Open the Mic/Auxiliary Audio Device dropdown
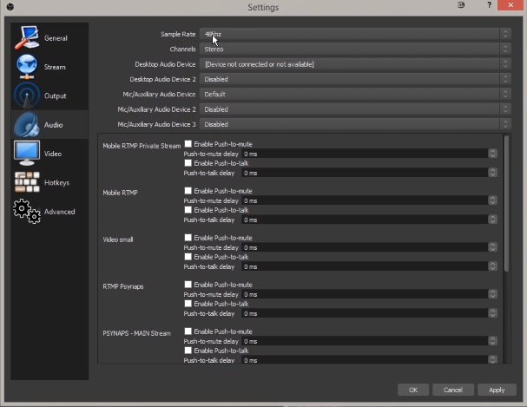This screenshot has width=527, height=407. click(x=355, y=94)
